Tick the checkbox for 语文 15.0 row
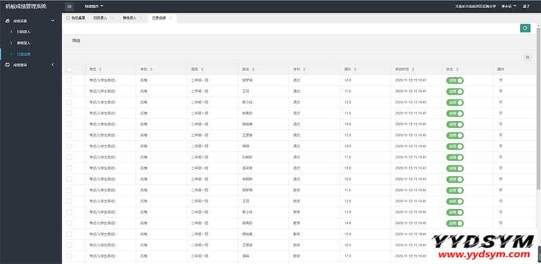 (x=69, y=135)
